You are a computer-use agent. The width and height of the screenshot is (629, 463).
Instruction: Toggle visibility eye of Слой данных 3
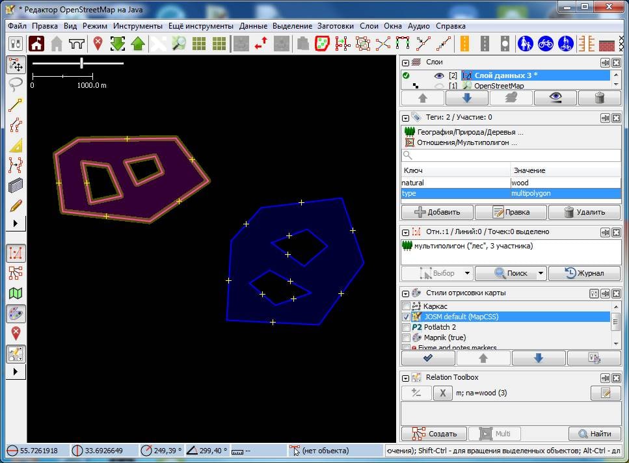(439, 75)
